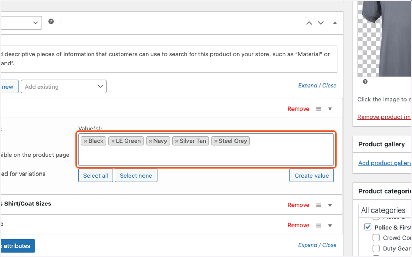Remove the Silver Tan value tag
Screen dimensions: 412x257
(x=177, y=141)
